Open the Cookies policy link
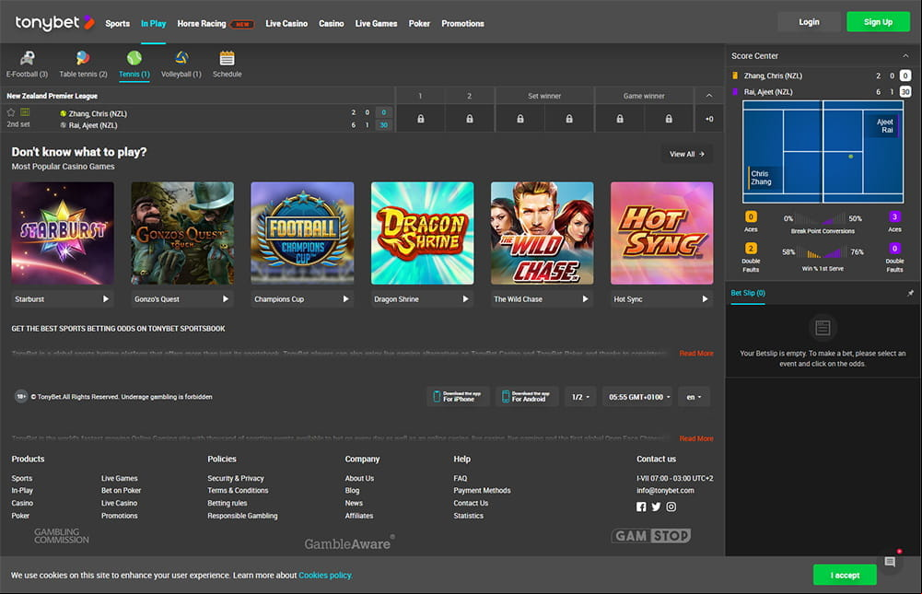The width and height of the screenshot is (922, 594). tap(325, 576)
